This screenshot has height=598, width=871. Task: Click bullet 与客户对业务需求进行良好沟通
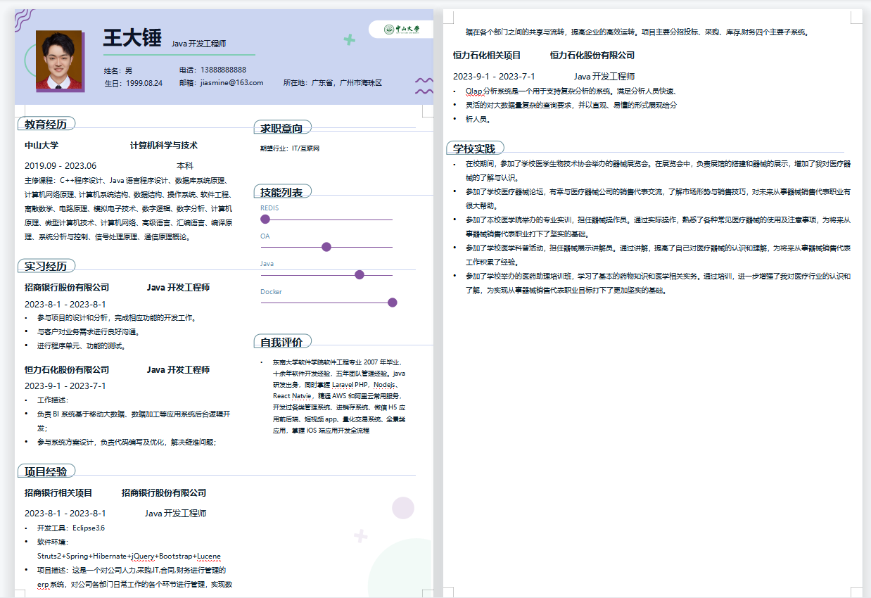coord(88,332)
